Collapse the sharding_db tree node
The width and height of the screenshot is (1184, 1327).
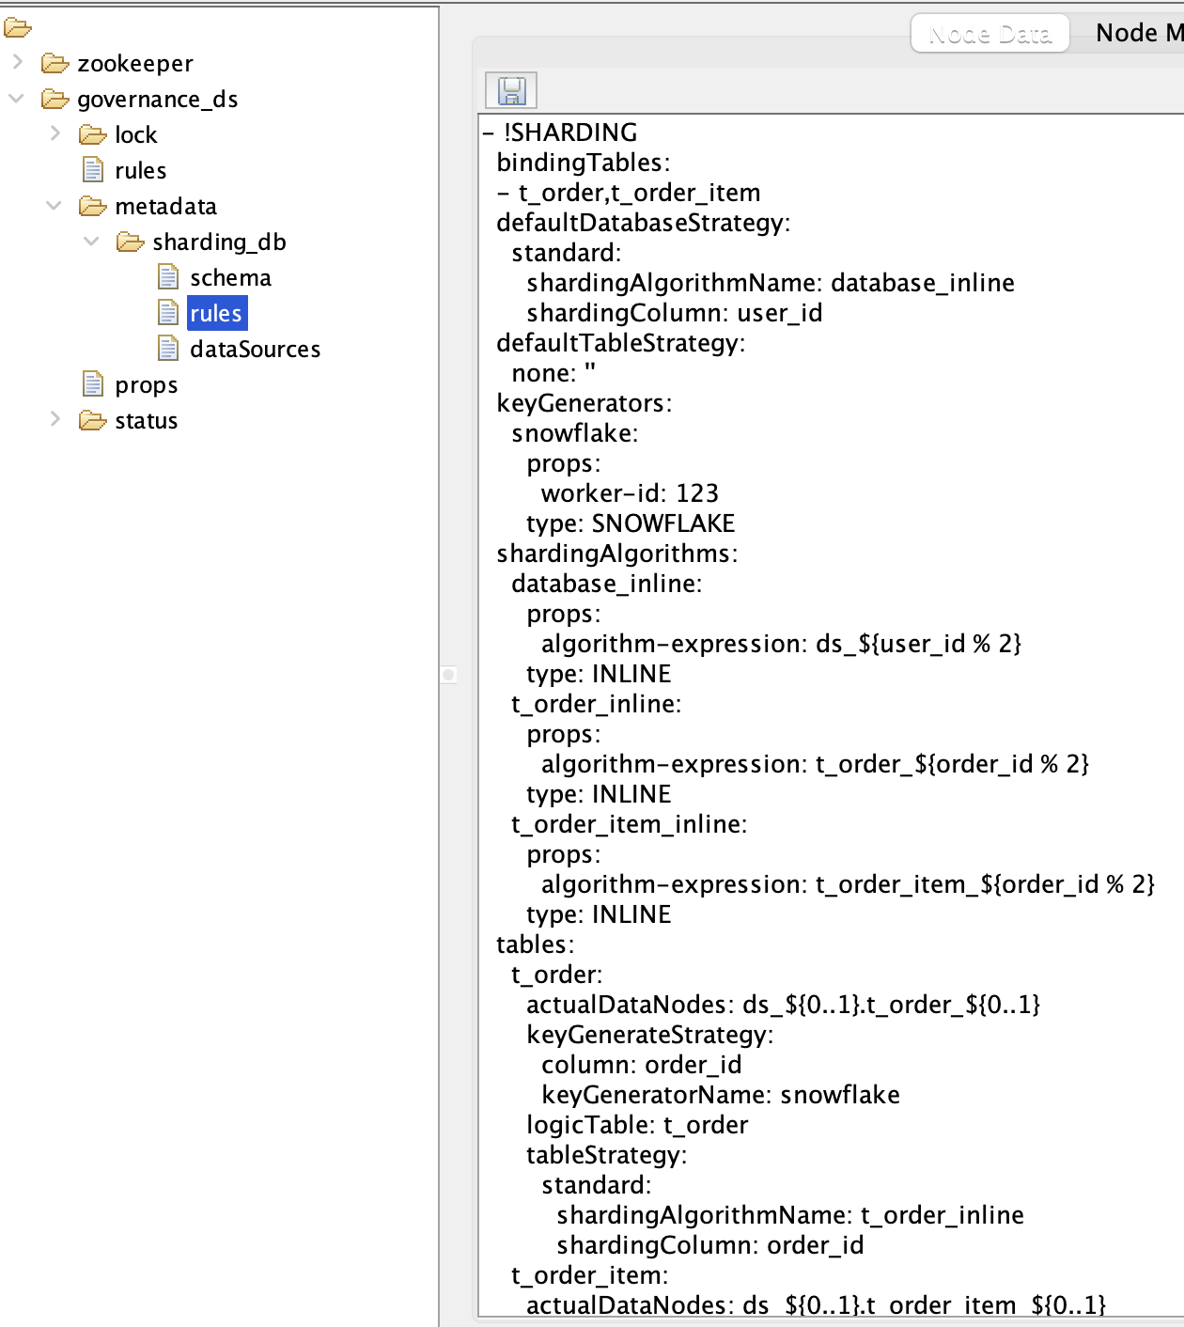[x=91, y=242]
